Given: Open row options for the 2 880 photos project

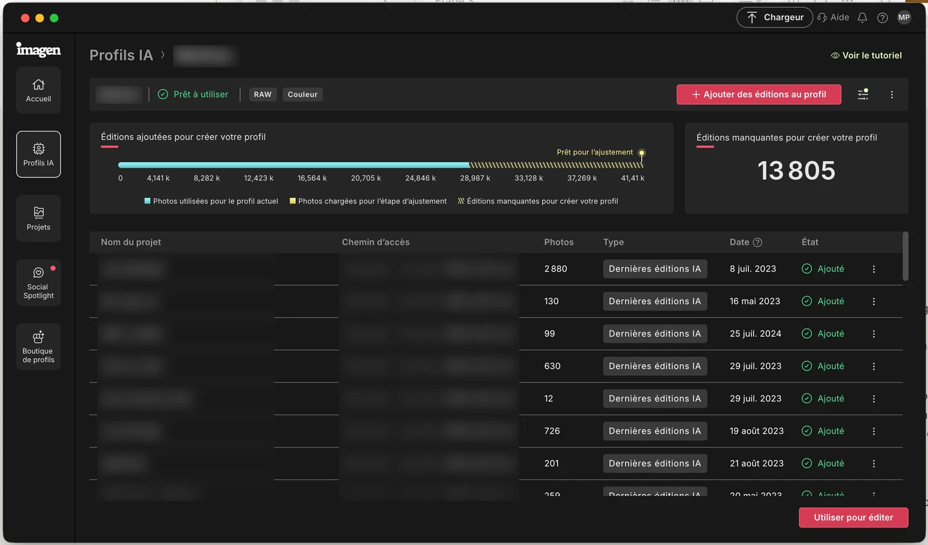Looking at the screenshot, I should (x=874, y=269).
